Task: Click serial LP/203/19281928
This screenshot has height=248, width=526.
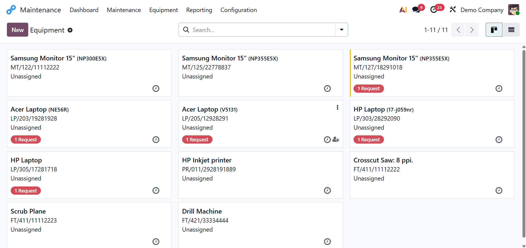Action: pyautogui.click(x=34, y=118)
